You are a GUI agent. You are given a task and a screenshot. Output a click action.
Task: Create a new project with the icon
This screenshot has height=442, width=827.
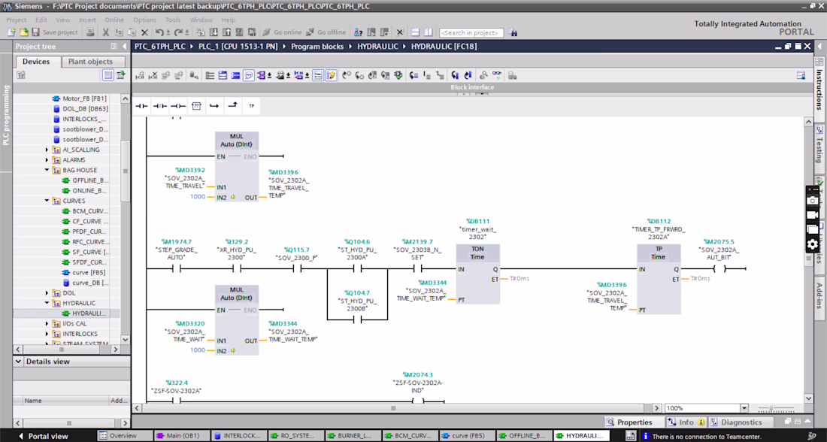tap(11, 33)
